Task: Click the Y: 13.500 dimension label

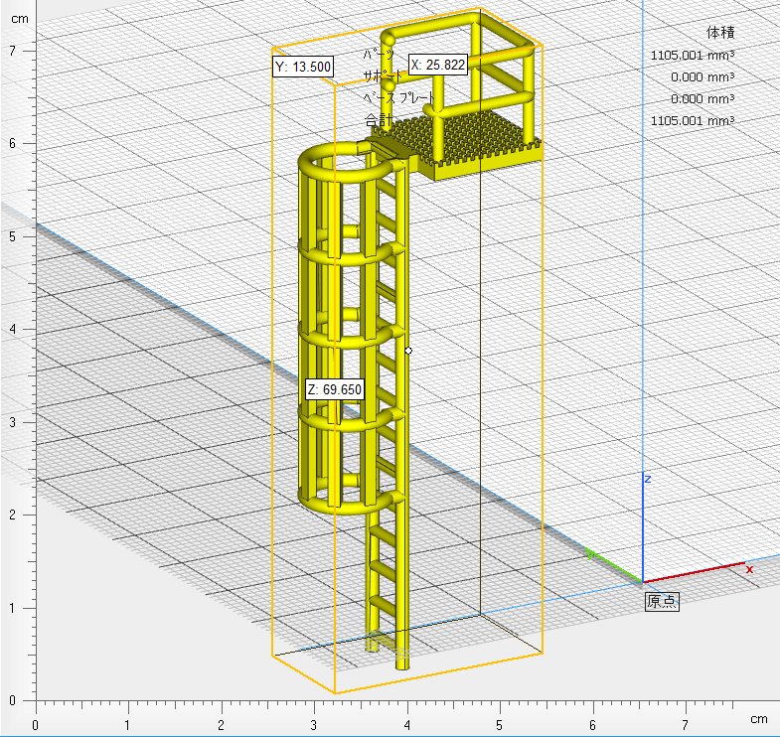Action: [302, 67]
